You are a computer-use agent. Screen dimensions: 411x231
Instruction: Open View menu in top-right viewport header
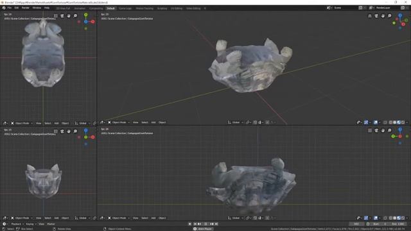click(x=136, y=123)
